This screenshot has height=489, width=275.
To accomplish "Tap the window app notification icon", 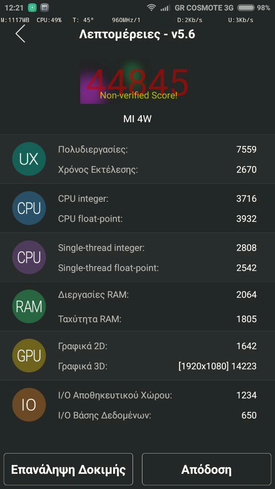I will [x=45, y=8].
